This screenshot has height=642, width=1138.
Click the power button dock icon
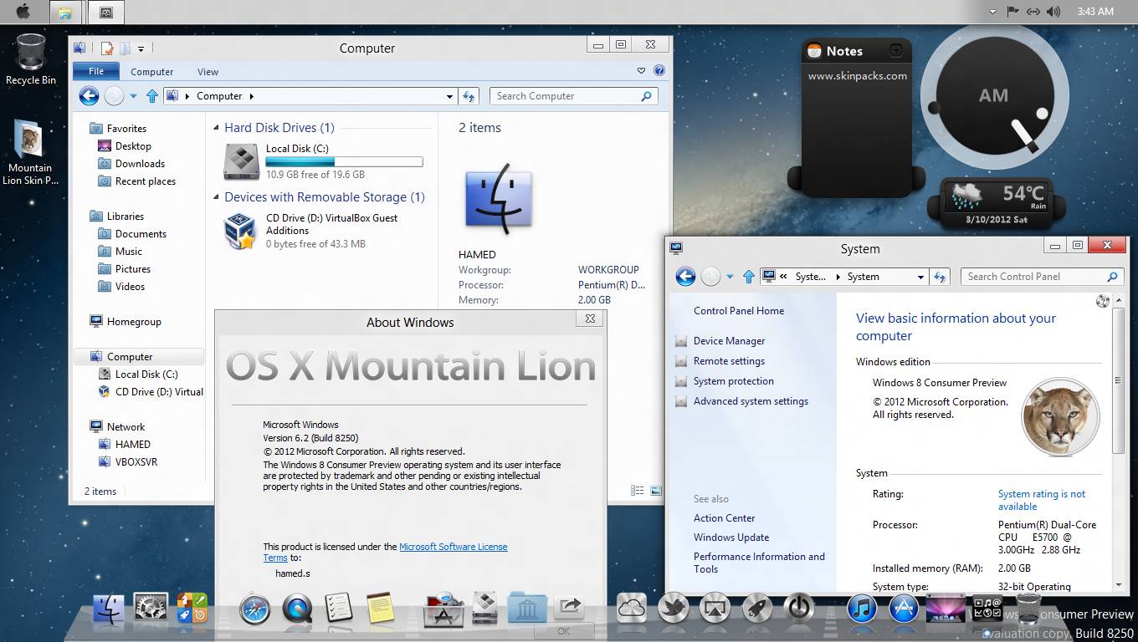point(799,609)
